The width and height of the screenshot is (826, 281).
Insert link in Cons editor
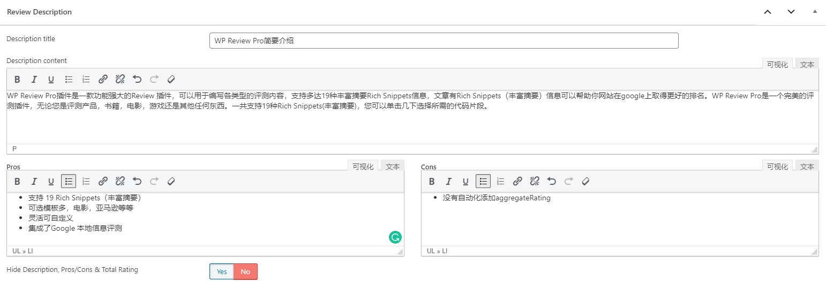point(517,182)
